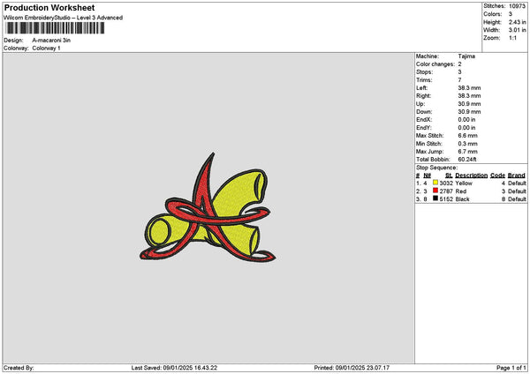The image size is (530, 374).
Task: Click the Zoom 1:1 value
Action: (512, 38)
